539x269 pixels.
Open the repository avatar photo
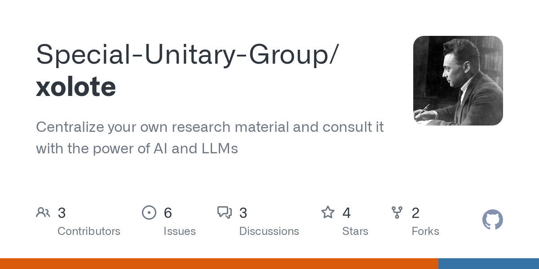click(458, 81)
